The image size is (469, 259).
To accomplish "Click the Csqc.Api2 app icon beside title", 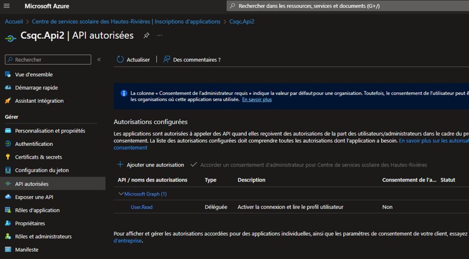I will tap(10, 38).
